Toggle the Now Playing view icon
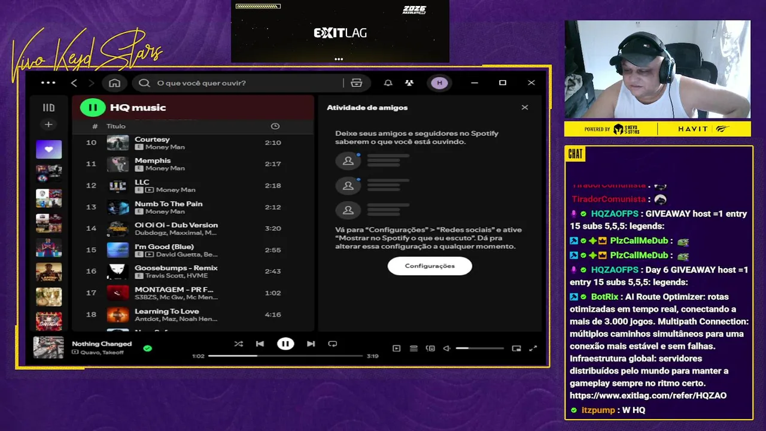Screen dimensions: 766x431 click(x=396, y=348)
